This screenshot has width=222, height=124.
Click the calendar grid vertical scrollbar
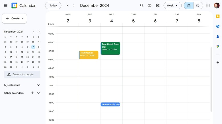coord(211,79)
